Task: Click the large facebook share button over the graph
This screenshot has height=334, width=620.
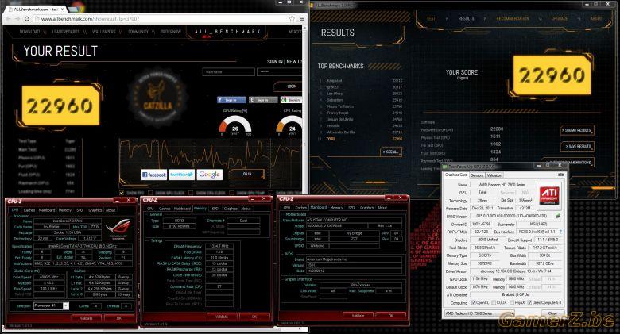Action: point(154,175)
